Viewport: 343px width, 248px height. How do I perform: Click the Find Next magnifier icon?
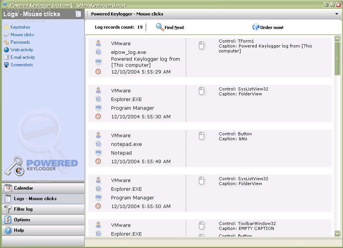(x=160, y=27)
